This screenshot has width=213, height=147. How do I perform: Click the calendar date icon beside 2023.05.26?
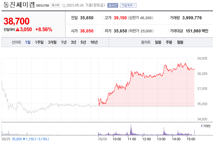(64, 6)
